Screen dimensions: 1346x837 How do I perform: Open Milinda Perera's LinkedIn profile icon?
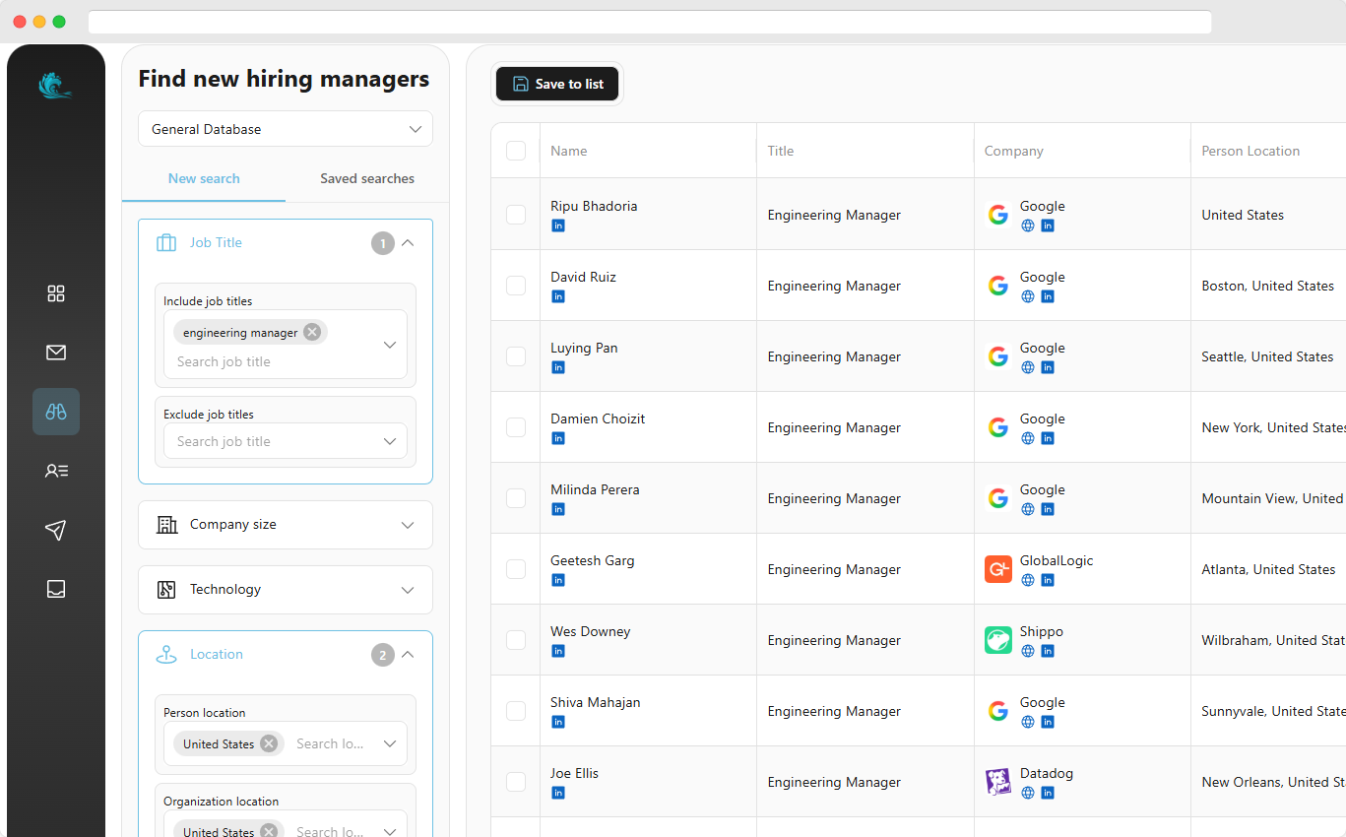(x=558, y=509)
